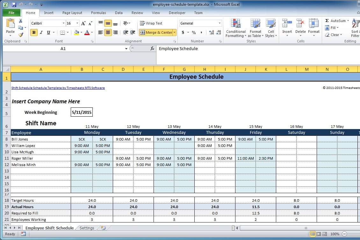Image resolution: width=360 pixels, height=240 pixels.
Task: Apply Accounting Number Format dollar sign
Action: [183, 33]
